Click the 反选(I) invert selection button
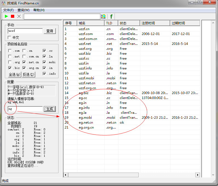The image size is (218, 186). pyautogui.click(x=28, y=74)
